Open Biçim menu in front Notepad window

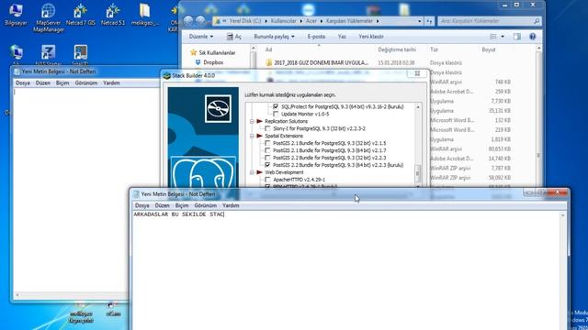[182, 205]
